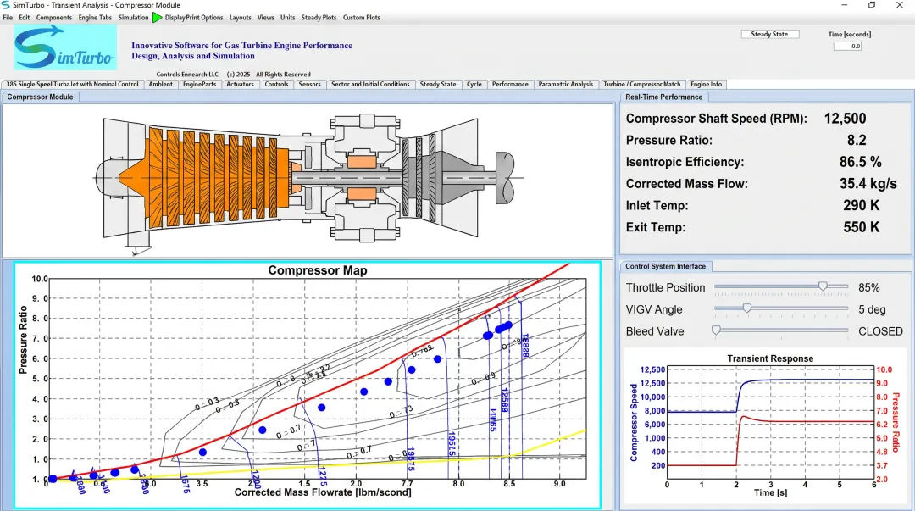The width and height of the screenshot is (915, 511).
Task: Select the Control System Interface tab
Action: click(665, 266)
